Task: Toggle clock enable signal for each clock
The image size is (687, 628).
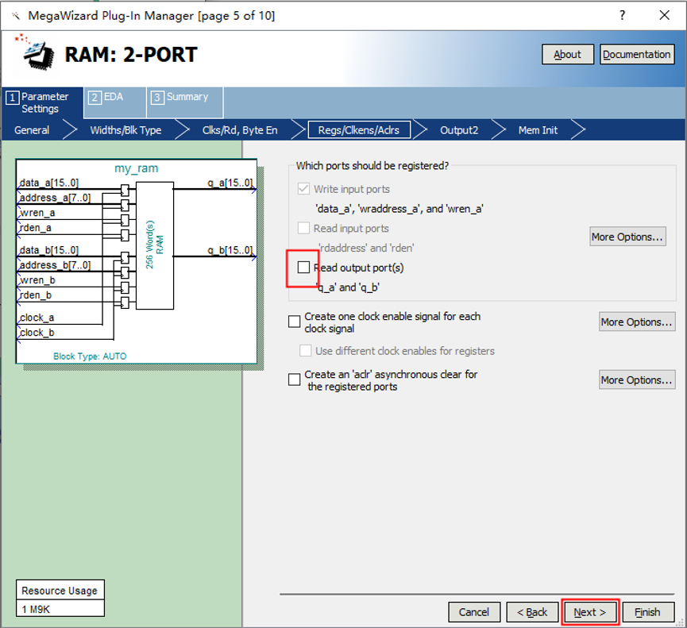Action: click(x=295, y=322)
